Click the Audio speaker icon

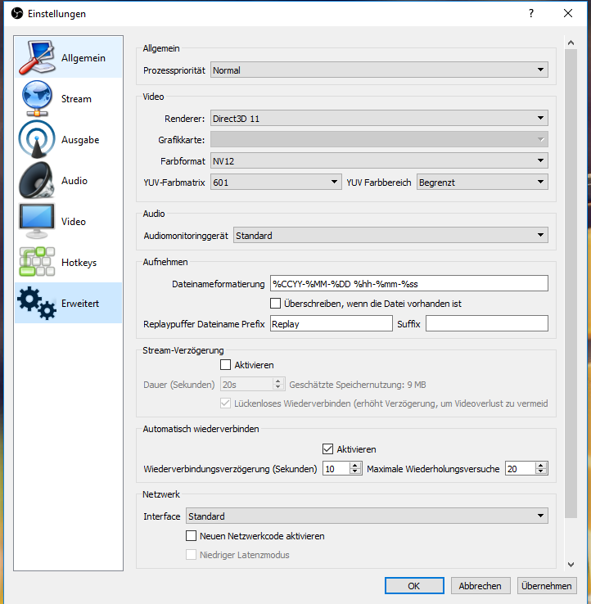(x=36, y=181)
